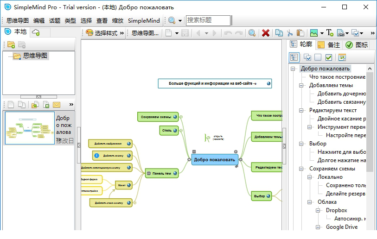Expand the style toolbar overflow chevron
Viewport: 377px width, 239px height.
coord(122,33)
